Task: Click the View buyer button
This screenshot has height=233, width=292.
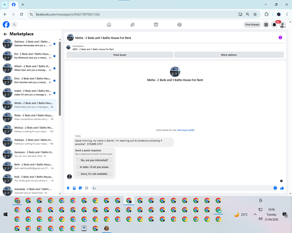Action: coord(120,55)
